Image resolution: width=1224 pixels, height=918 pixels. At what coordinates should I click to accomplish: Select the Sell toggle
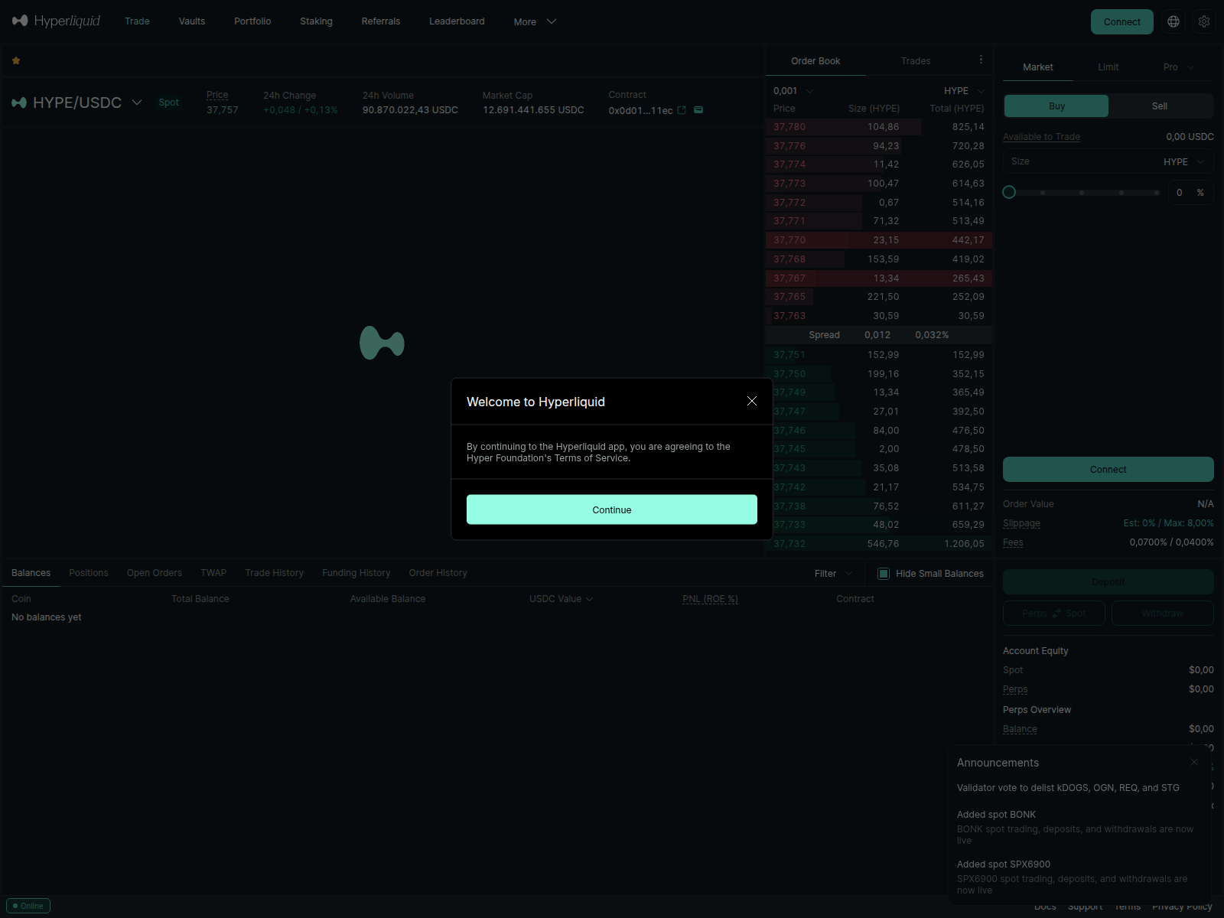(x=1160, y=106)
